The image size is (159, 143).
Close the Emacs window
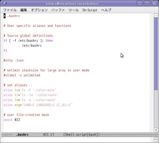[x=154, y=3]
